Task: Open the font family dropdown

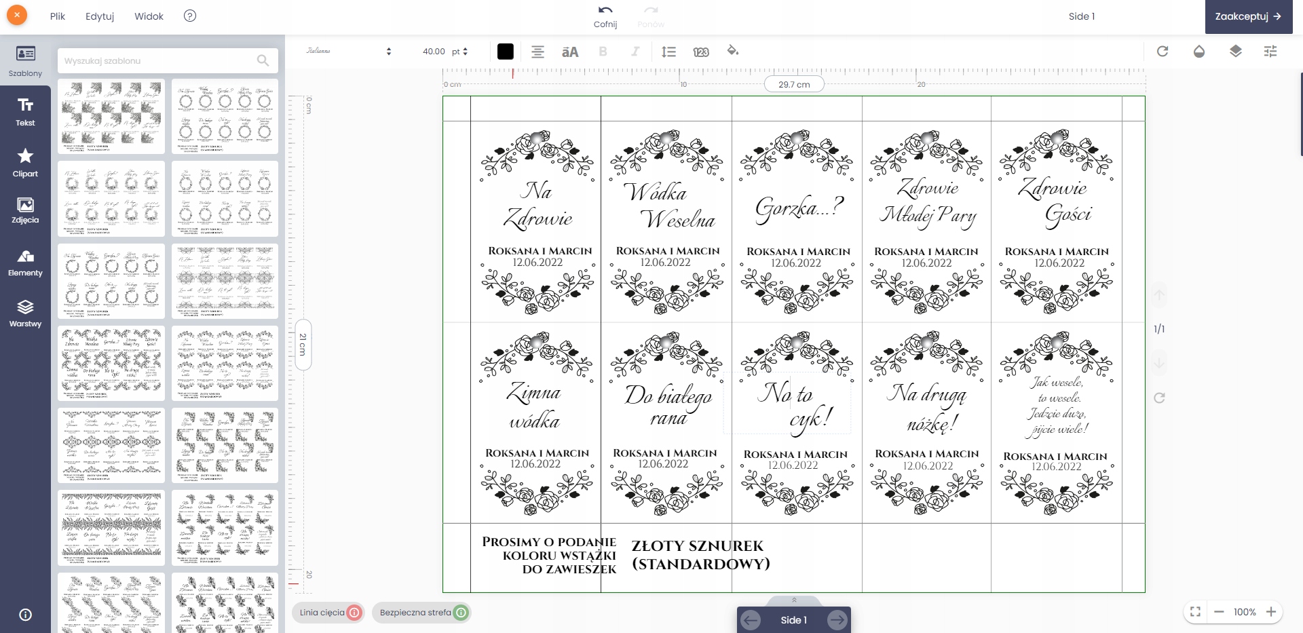Action: click(x=348, y=52)
